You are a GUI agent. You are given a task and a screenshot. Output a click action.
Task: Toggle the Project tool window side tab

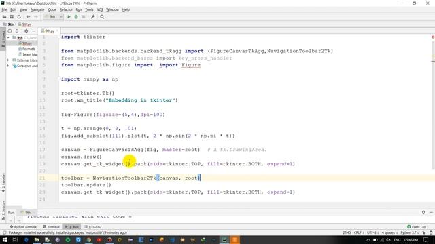(x=3, y=39)
